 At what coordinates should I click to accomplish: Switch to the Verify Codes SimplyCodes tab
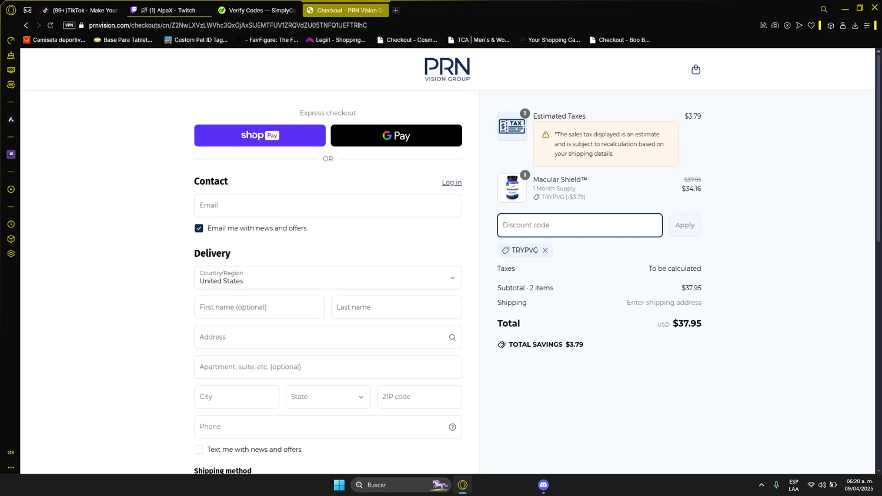click(x=257, y=10)
